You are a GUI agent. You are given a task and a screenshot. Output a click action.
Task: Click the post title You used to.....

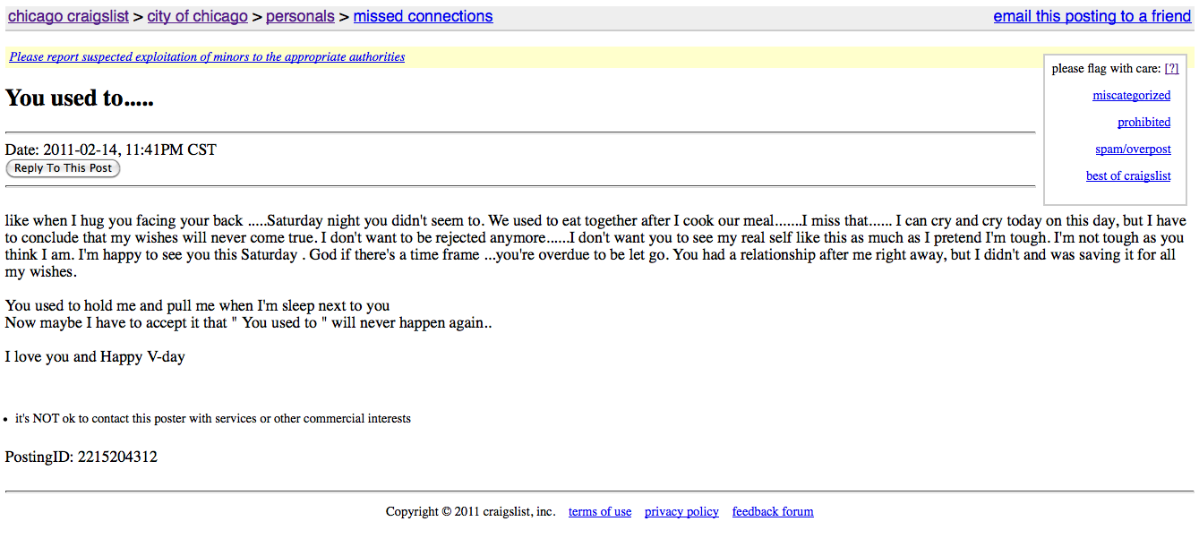80,98
